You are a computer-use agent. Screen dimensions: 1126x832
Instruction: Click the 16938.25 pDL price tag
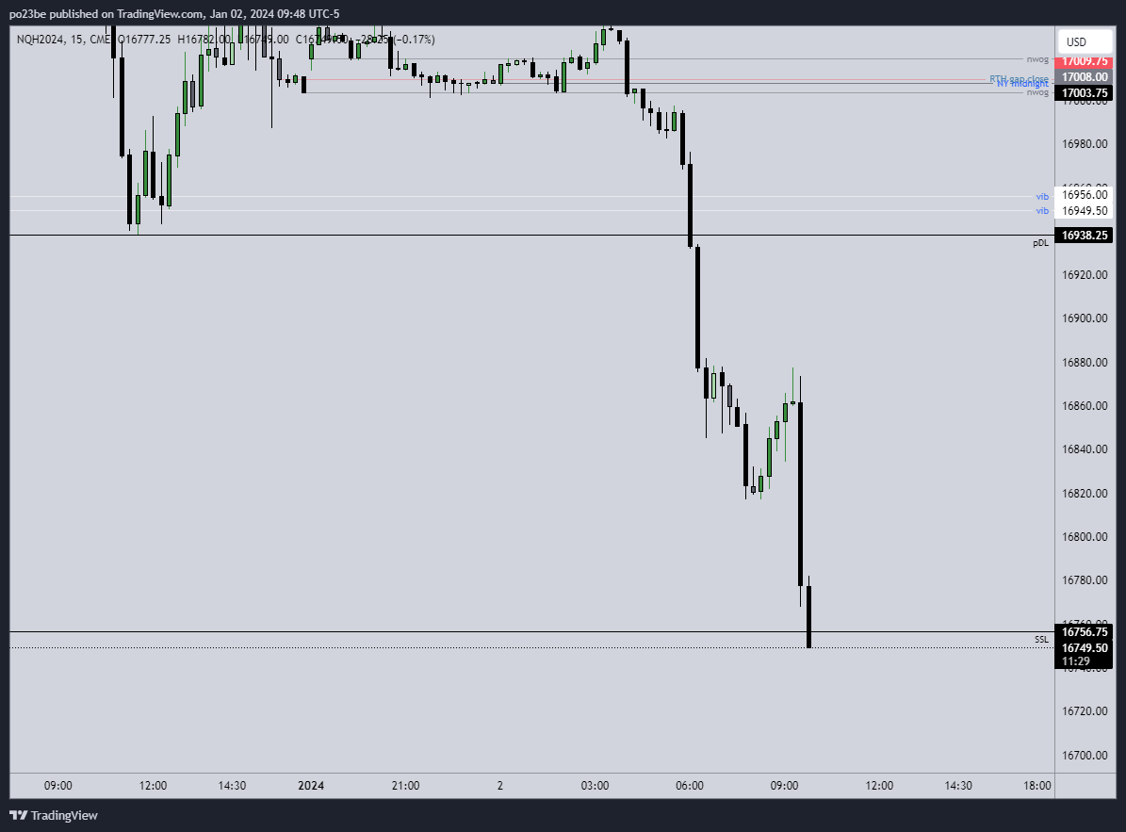(x=1085, y=236)
